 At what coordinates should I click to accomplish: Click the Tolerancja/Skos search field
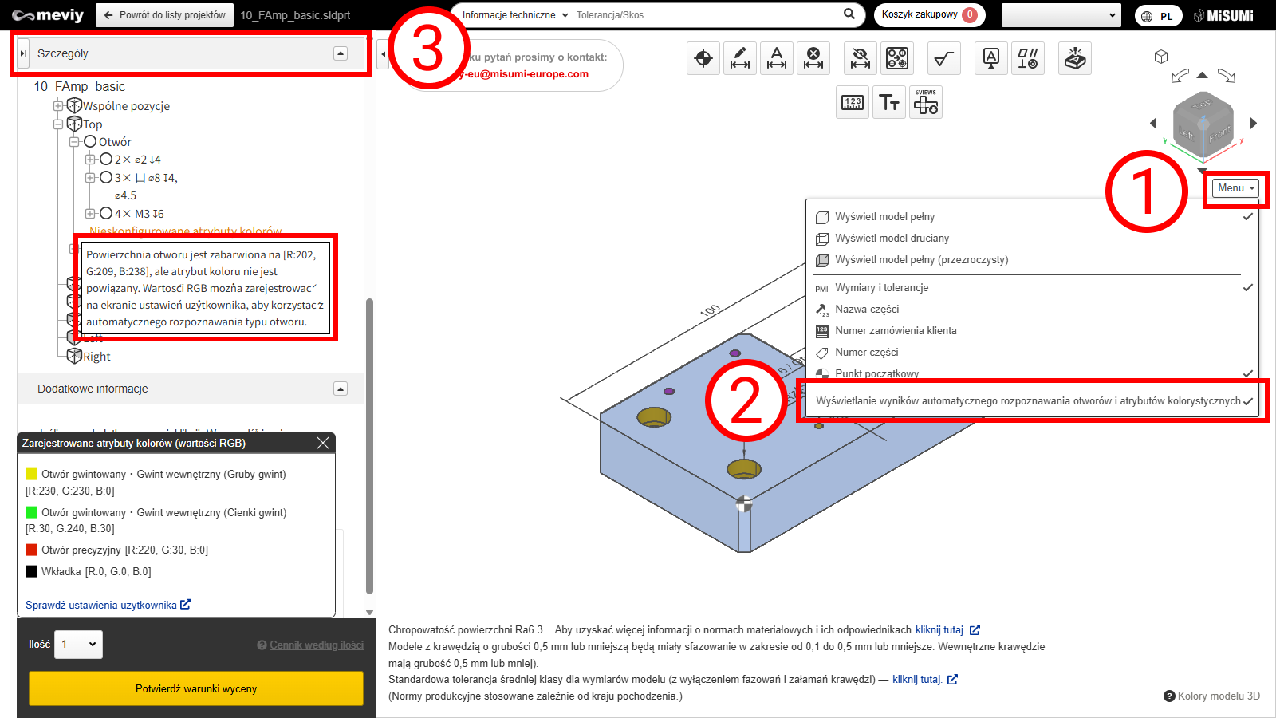[x=706, y=15]
